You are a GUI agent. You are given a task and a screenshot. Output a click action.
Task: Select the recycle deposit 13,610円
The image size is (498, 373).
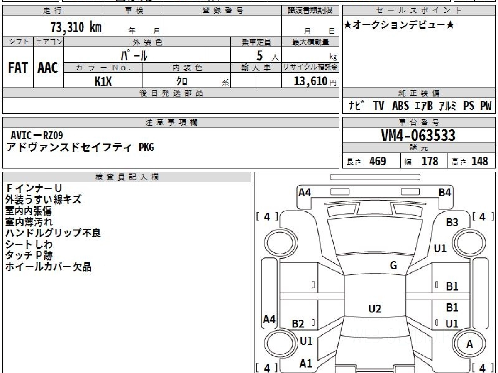(315, 81)
